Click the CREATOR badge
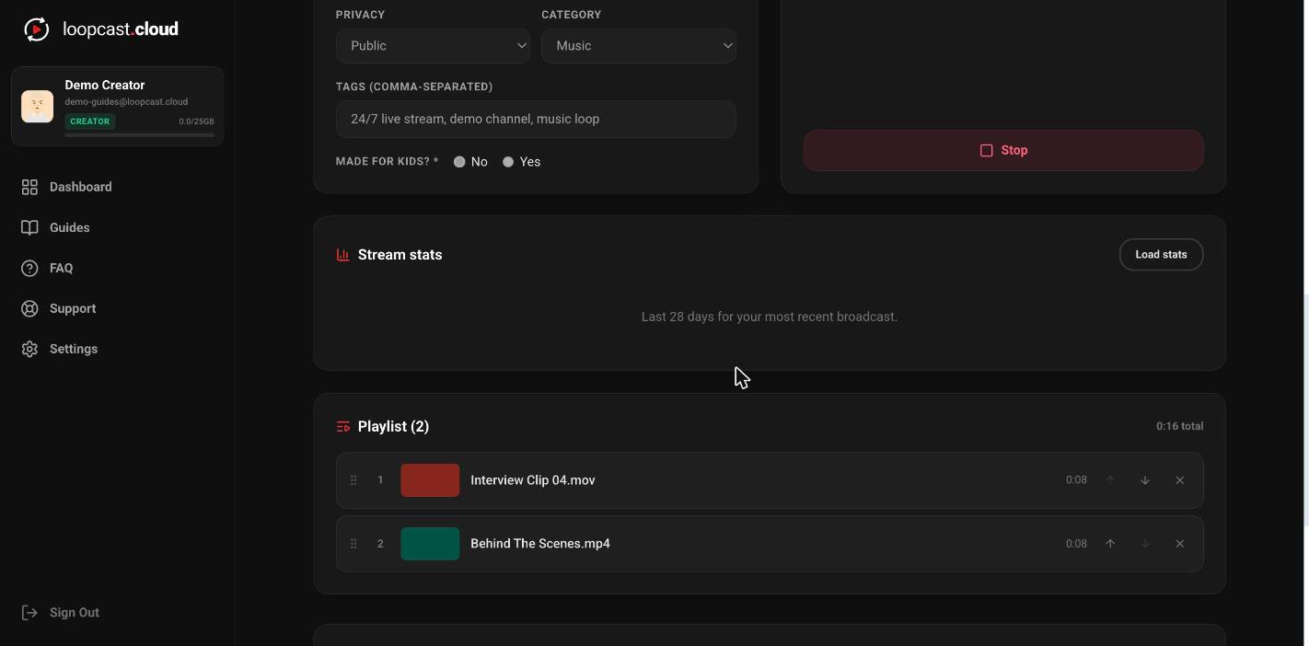 tap(90, 121)
